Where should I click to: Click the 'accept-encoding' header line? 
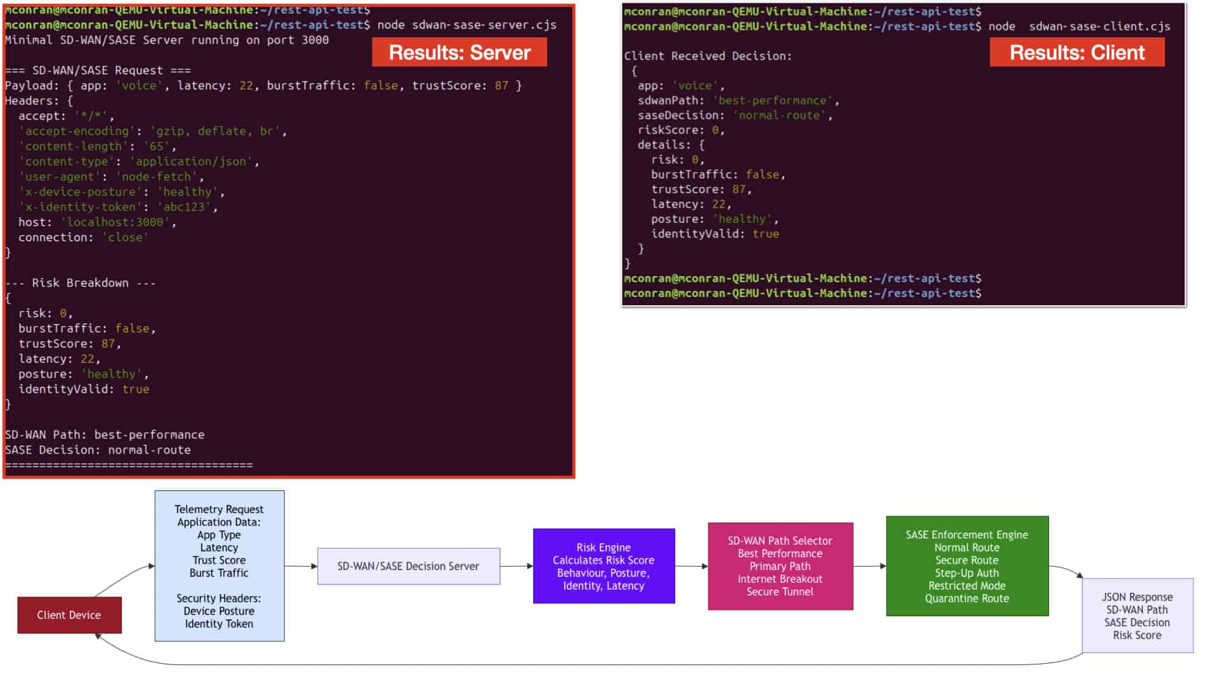pyautogui.click(x=152, y=131)
